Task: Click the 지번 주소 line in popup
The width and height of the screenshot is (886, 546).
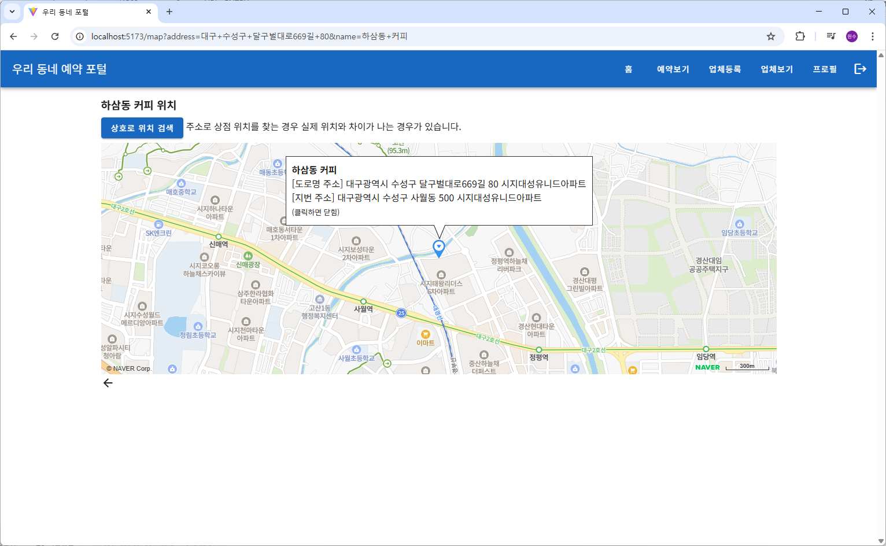Action: coord(417,198)
